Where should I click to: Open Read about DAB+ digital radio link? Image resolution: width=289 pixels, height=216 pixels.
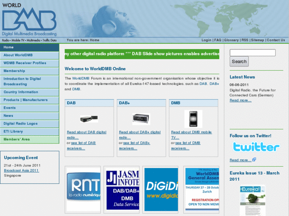140,135
